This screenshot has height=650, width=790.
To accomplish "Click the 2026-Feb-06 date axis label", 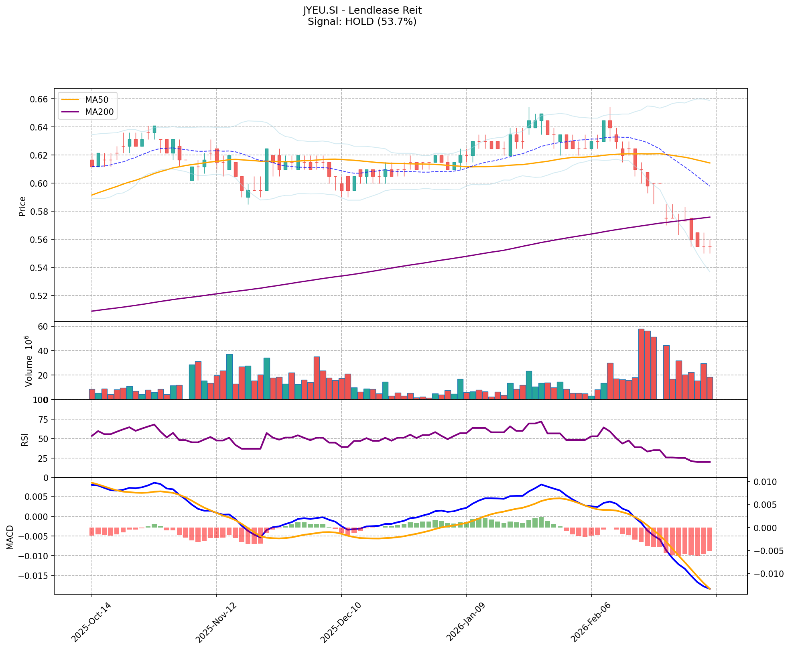I will click(590, 622).
